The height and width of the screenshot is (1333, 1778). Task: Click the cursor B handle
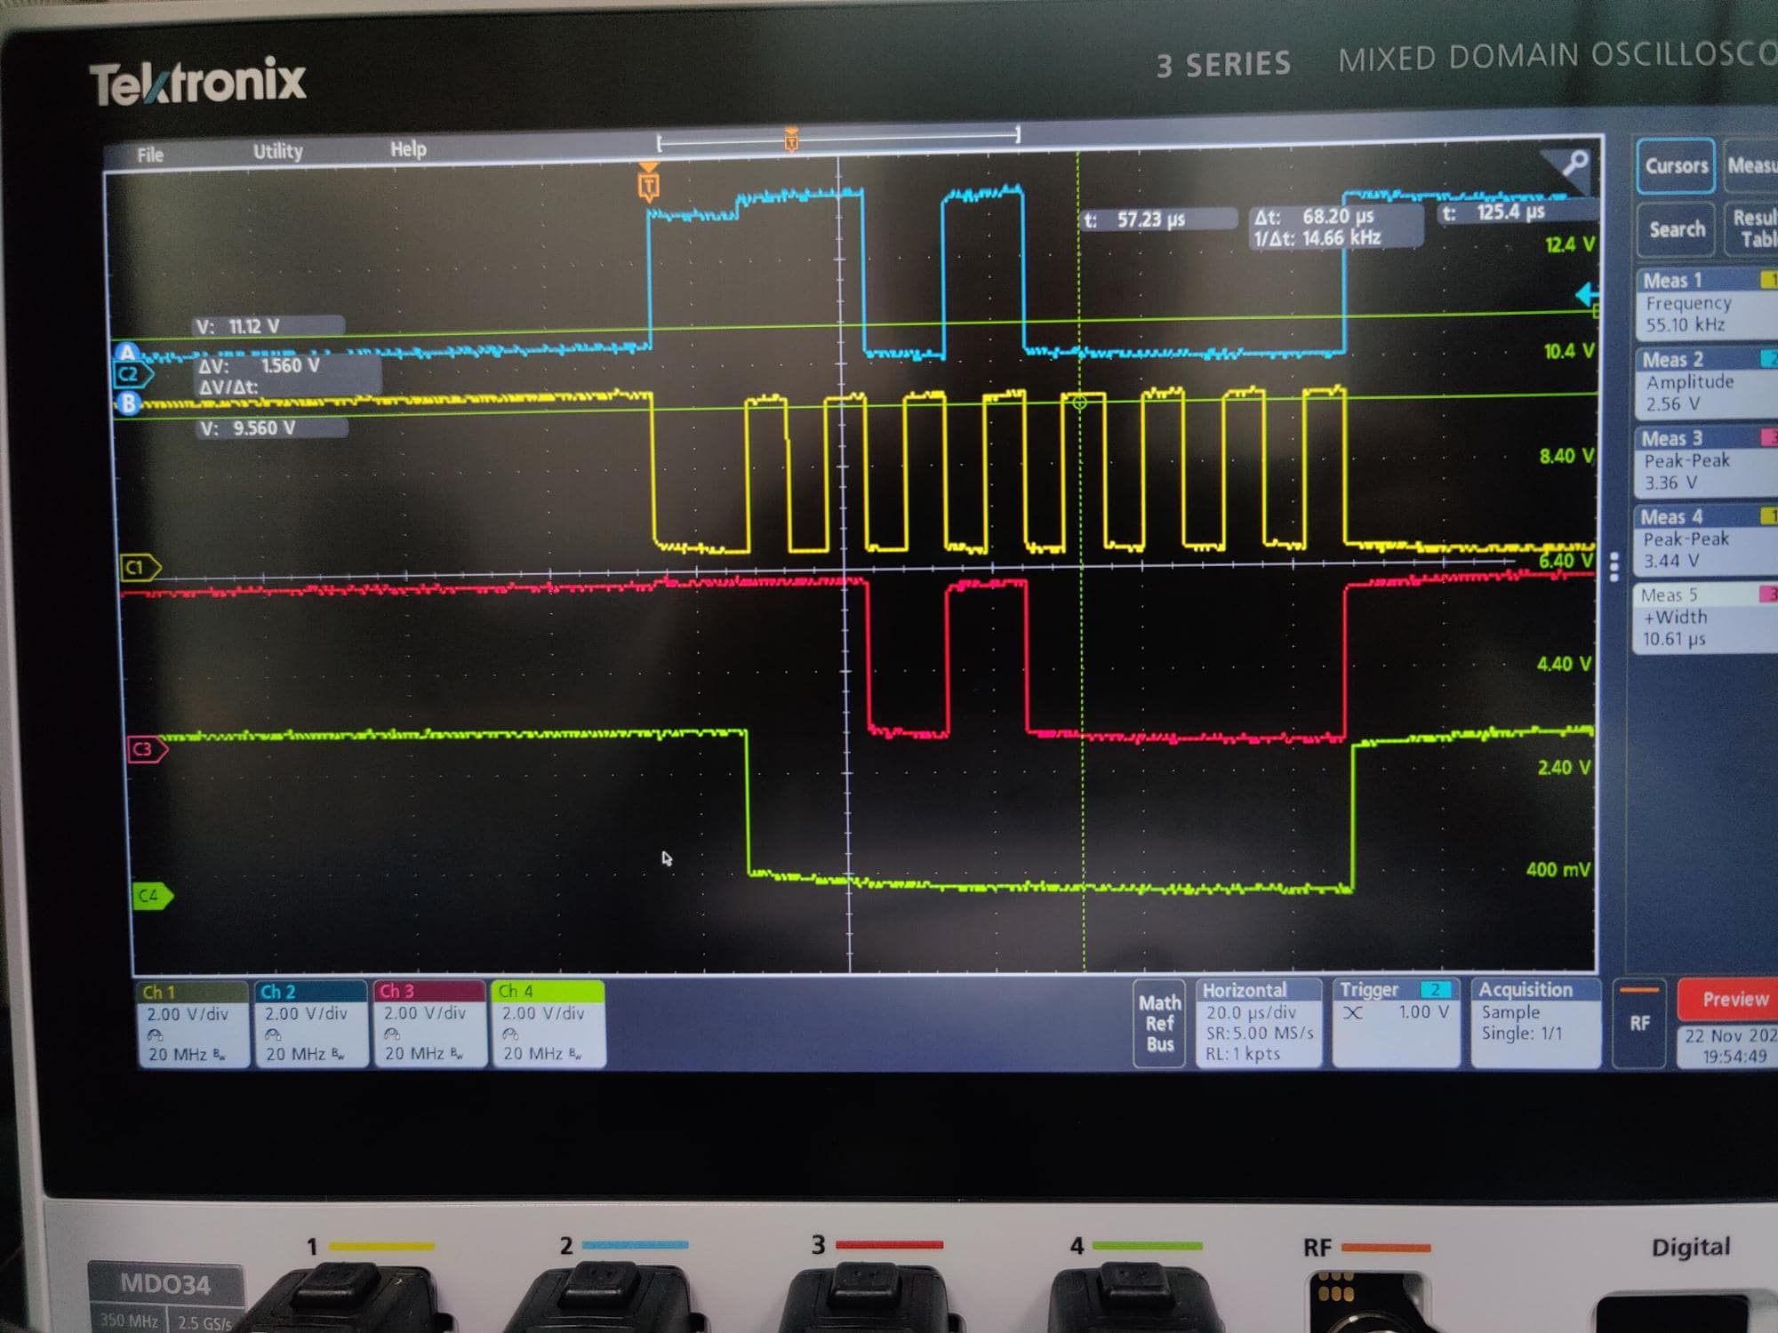coord(129,403)
